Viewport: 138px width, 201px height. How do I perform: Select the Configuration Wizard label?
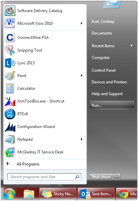tap(36, 127)
